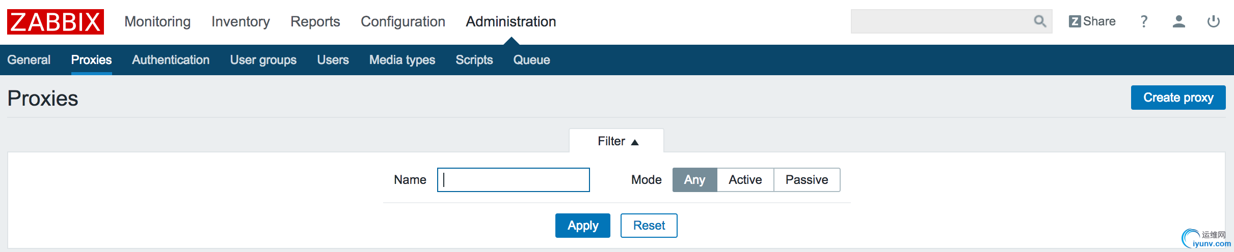The image size is (1234, 252).
Task: Open the help question mark icon
Action: pyautogui.click(x=1144, y=21)
